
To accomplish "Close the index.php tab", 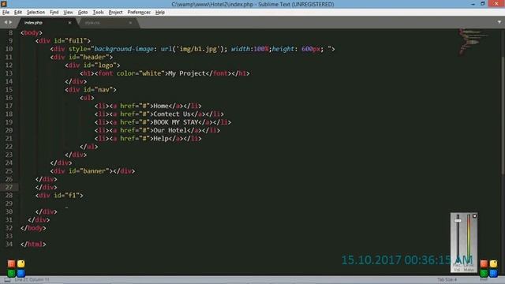I will (69, 23).
